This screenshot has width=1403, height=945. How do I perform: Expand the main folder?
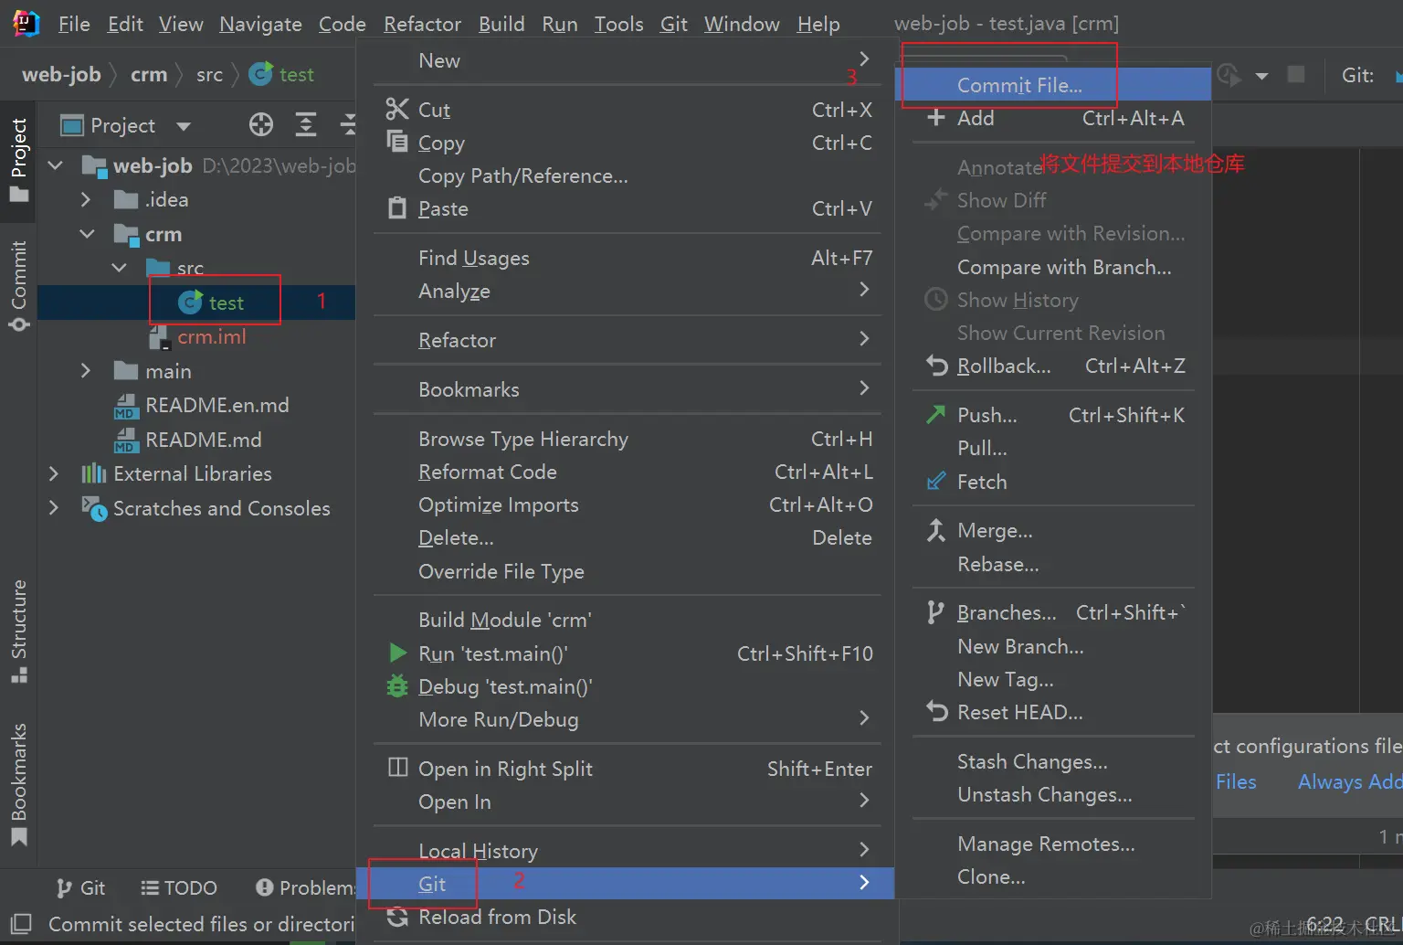click(x=86, y=371)
